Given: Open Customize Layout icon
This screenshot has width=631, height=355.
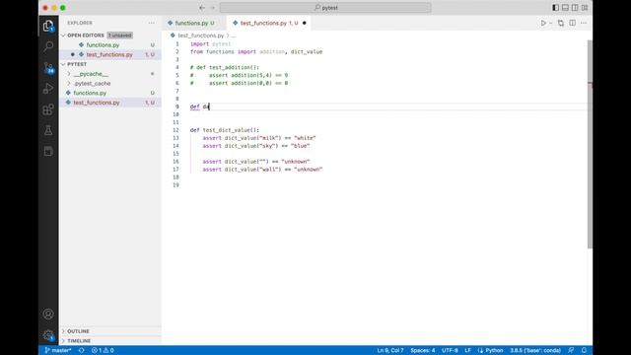Looking at the screenshot, I should [585, 8].
